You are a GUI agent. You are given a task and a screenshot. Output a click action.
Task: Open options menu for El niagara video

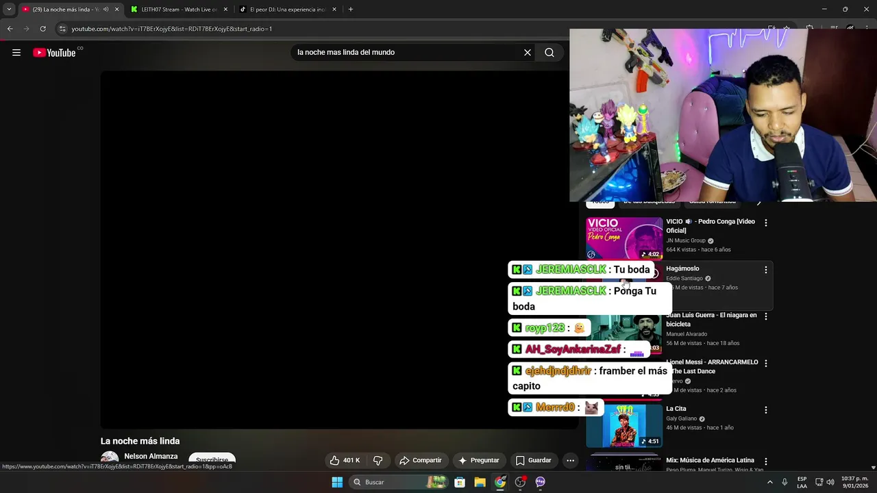[x=766, y=316]
